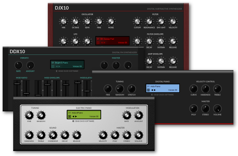This screenshot has width=238, height=156.
Task: Open preset list icon in DDX10 display
Action: coord(53,66)
